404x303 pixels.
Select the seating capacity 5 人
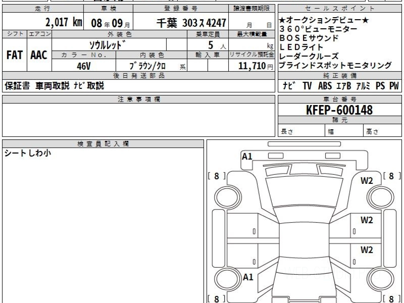pos(217,45)
